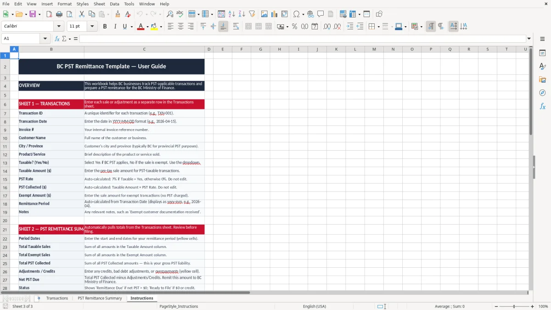
Task: Open the Data menu
Action: pos(114,4)
